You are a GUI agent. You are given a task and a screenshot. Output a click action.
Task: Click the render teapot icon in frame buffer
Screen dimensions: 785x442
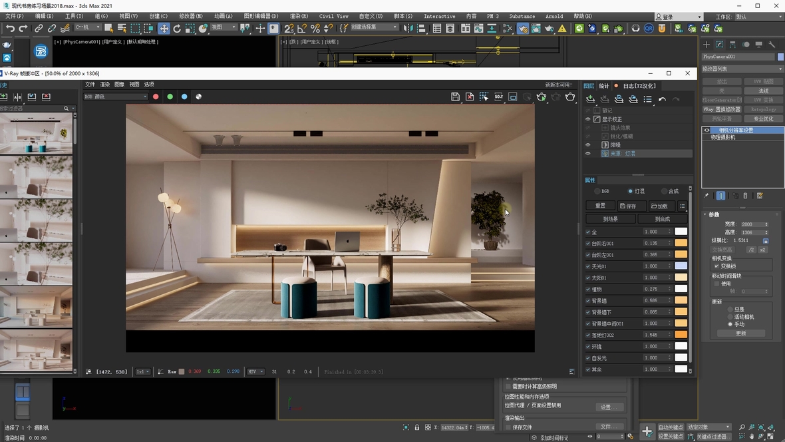(570, 97)
